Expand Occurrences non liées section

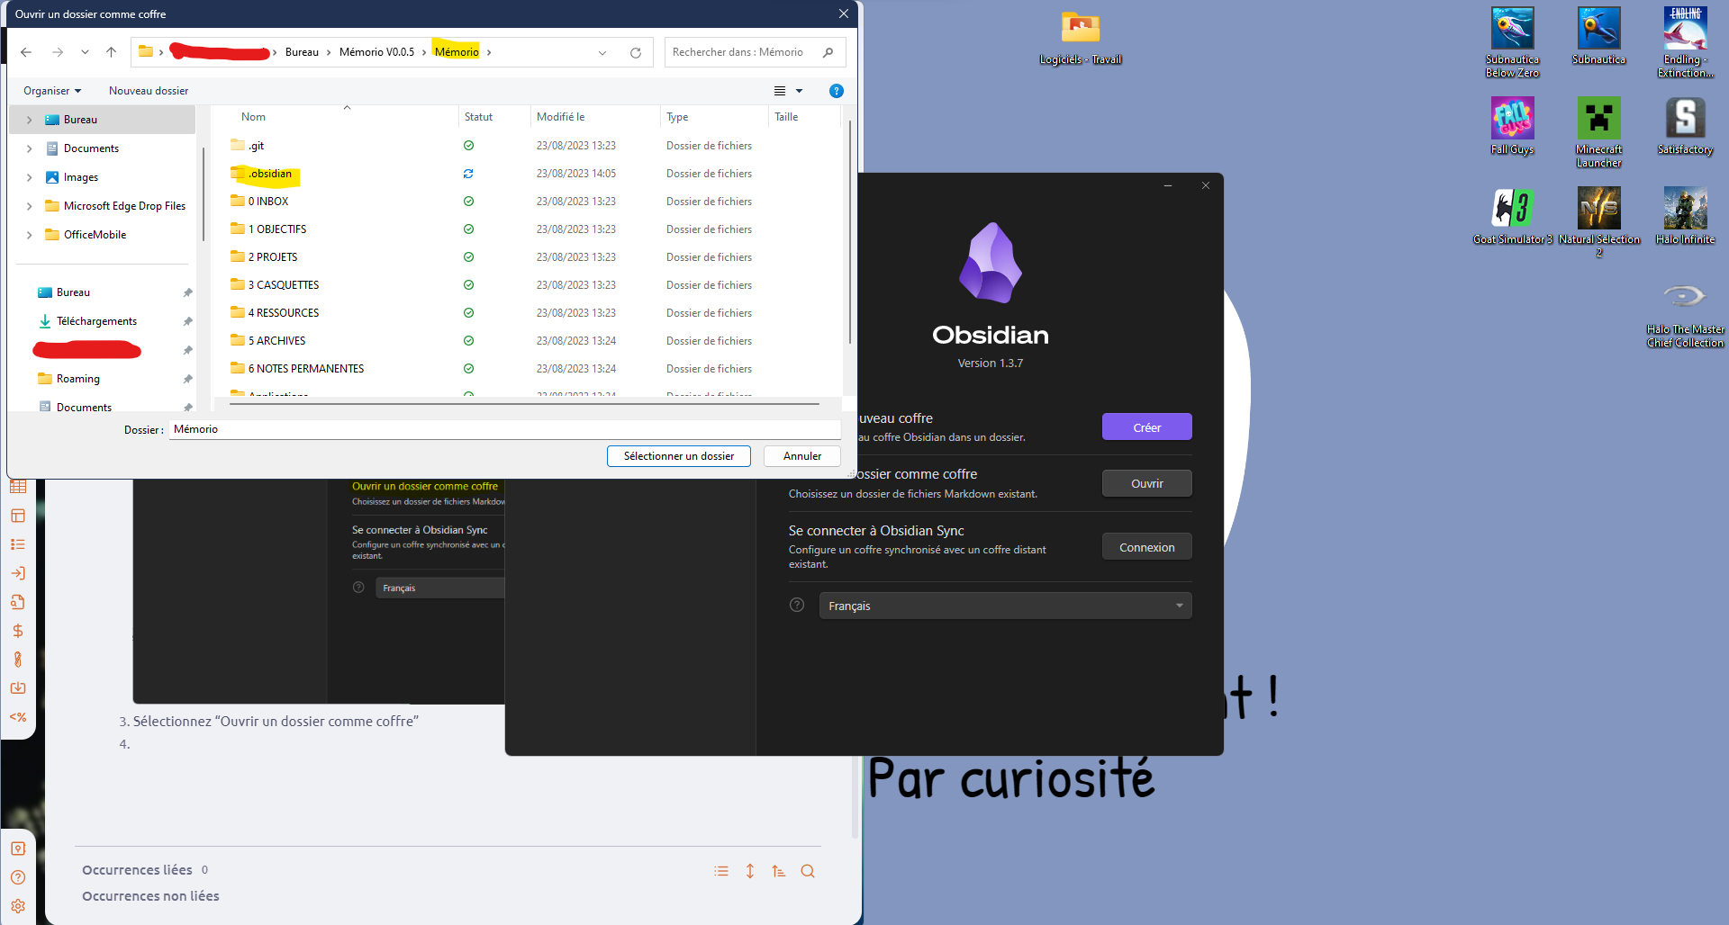(x=150, y=896)
